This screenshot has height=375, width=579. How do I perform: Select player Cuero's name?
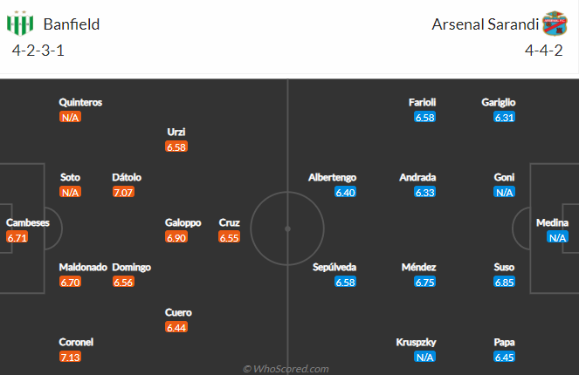pos(178,312)
